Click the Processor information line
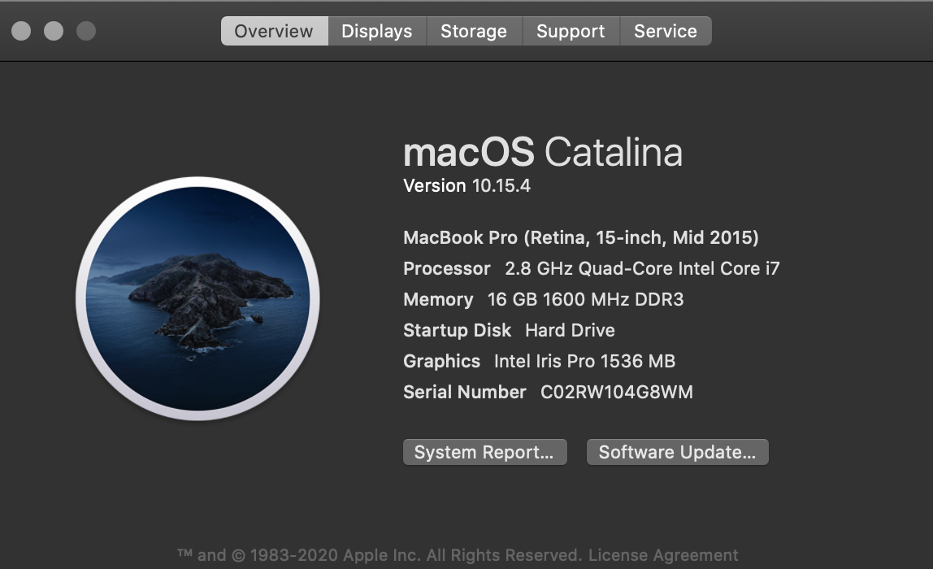Viewport: 933px width, 569px height. coord(591,269)
